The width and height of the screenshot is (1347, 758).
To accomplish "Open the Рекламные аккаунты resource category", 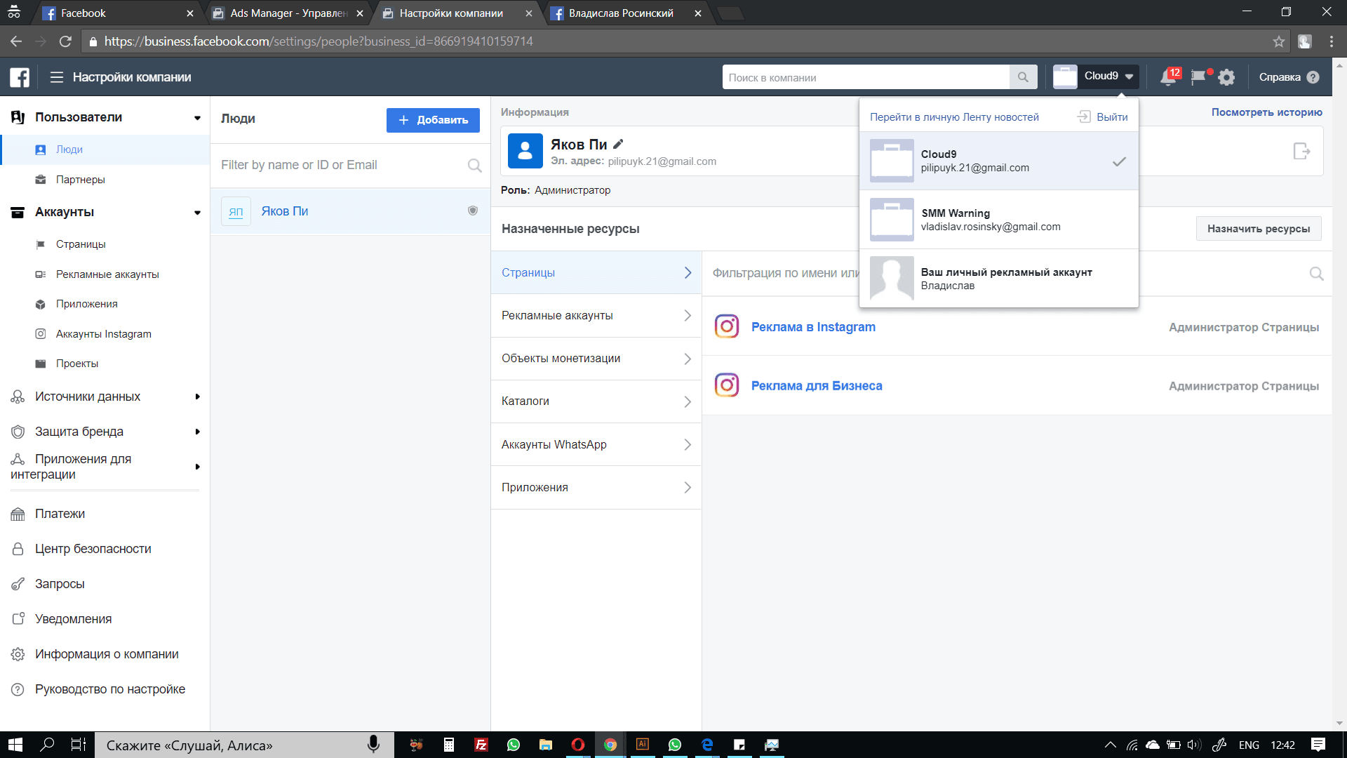I will pyautogui.click(x=596, y=316).
